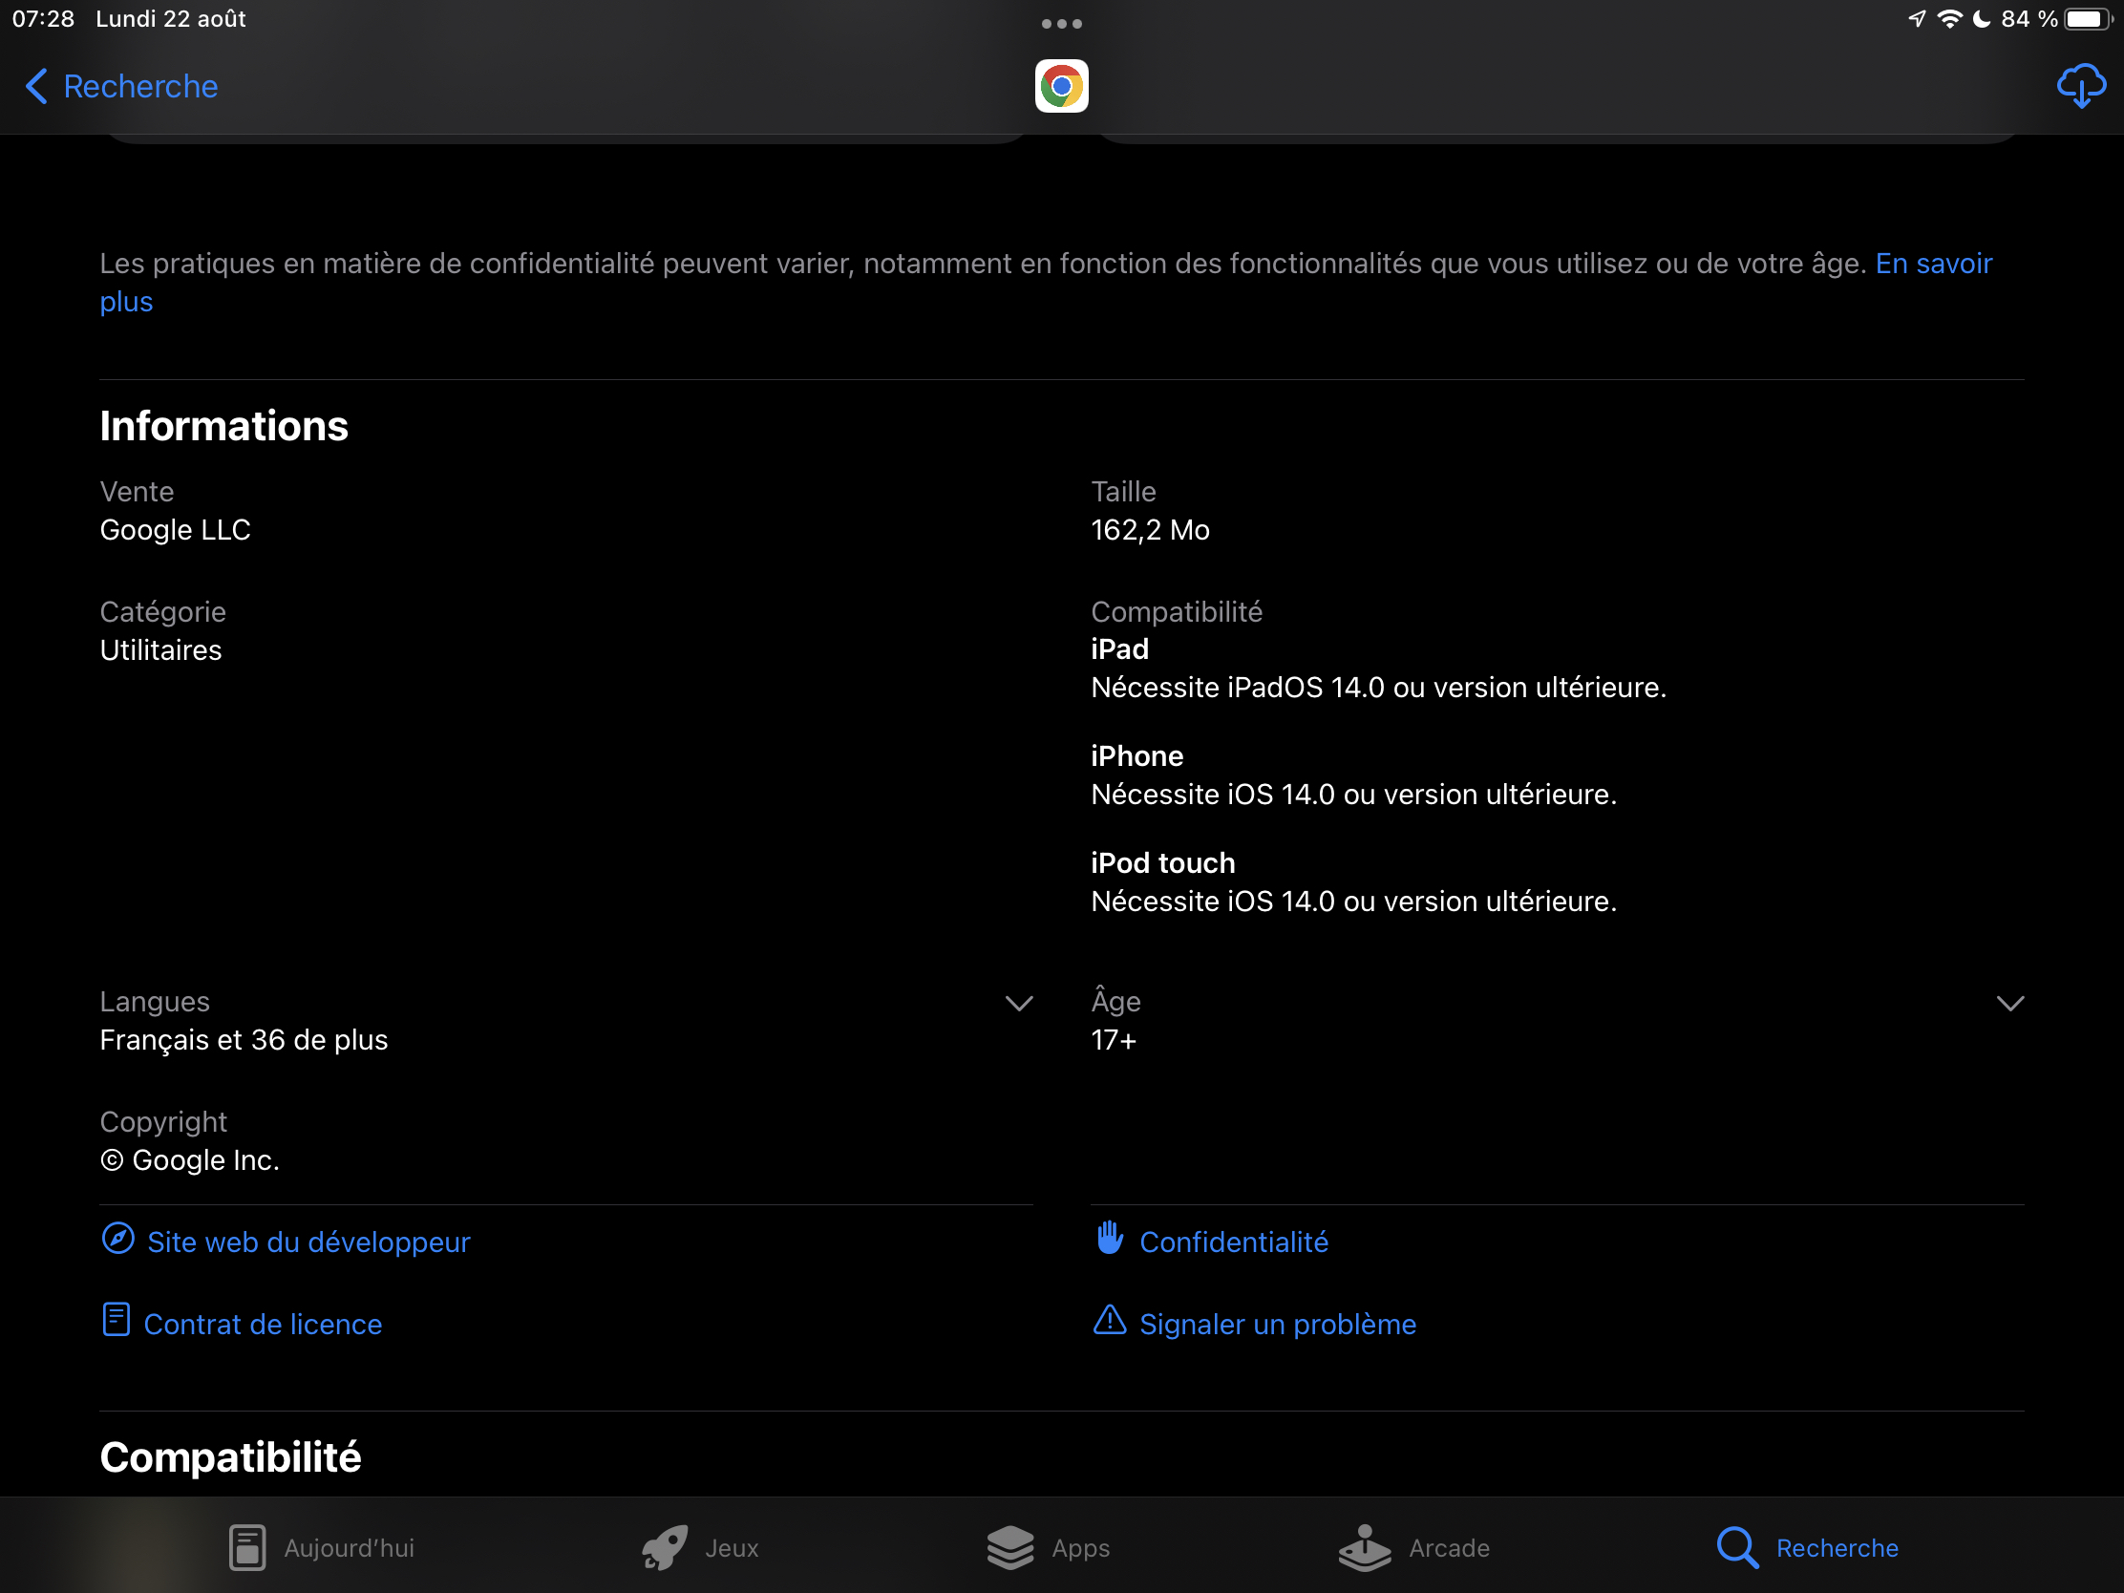The width and height of the screenshot is (2124, 1593).
Task: Tap the warning triangle report icon
Action: pyautogui.click(x=1110, y=1321)
